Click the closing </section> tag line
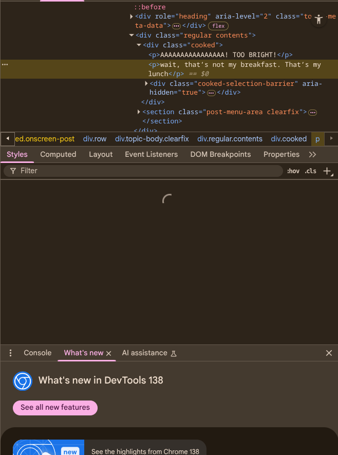 click(162, 121)
